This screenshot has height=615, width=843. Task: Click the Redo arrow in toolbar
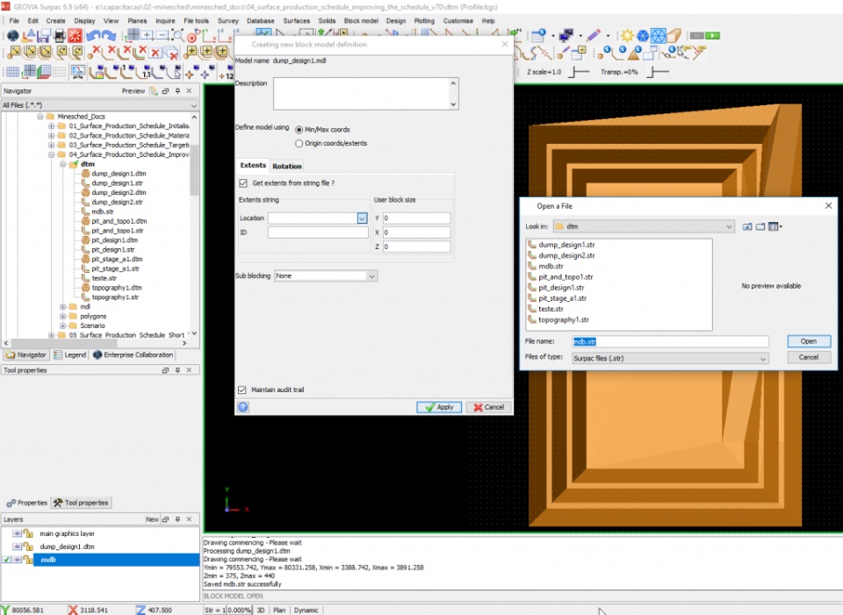tap(108, 36)
